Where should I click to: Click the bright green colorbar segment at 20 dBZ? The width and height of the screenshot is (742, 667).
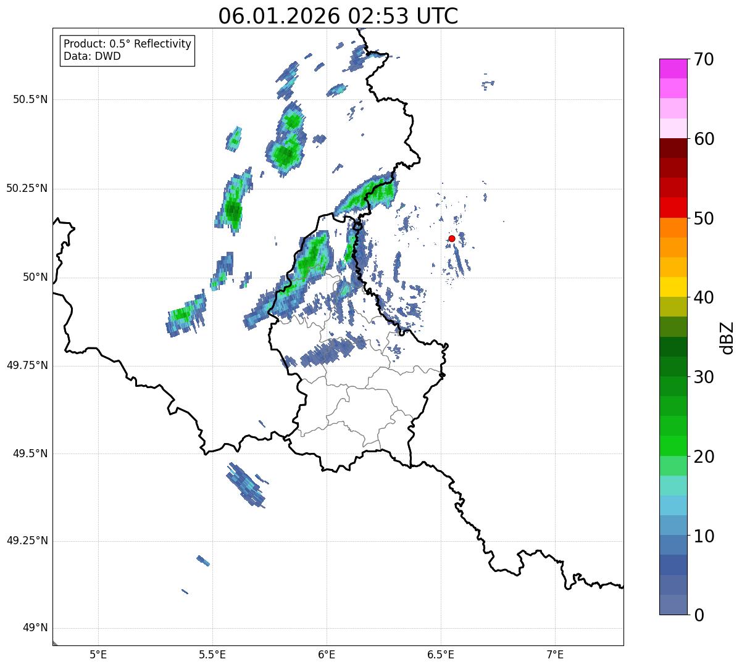(673, 446)
